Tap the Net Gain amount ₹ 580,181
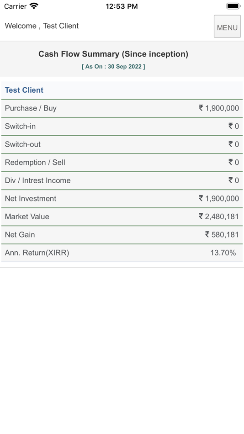 pyautogui.click(x=222, y=235)
